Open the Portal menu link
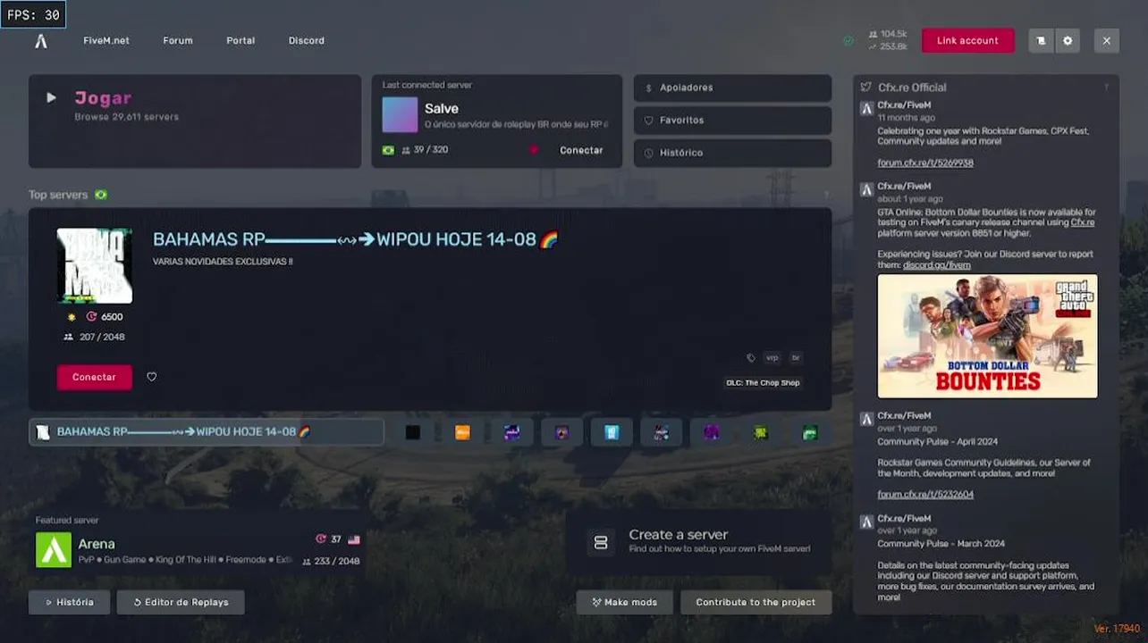The image size is (1148, 643). (x=241, y=40)
